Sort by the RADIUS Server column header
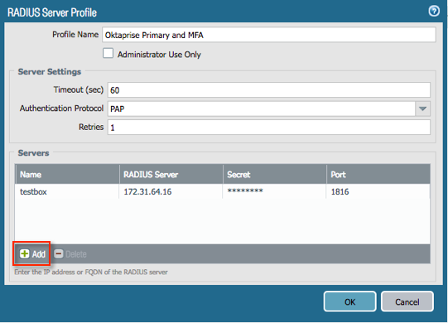Image resolution: width=448 pixels, height=323 pixels. tap(171, 175)
